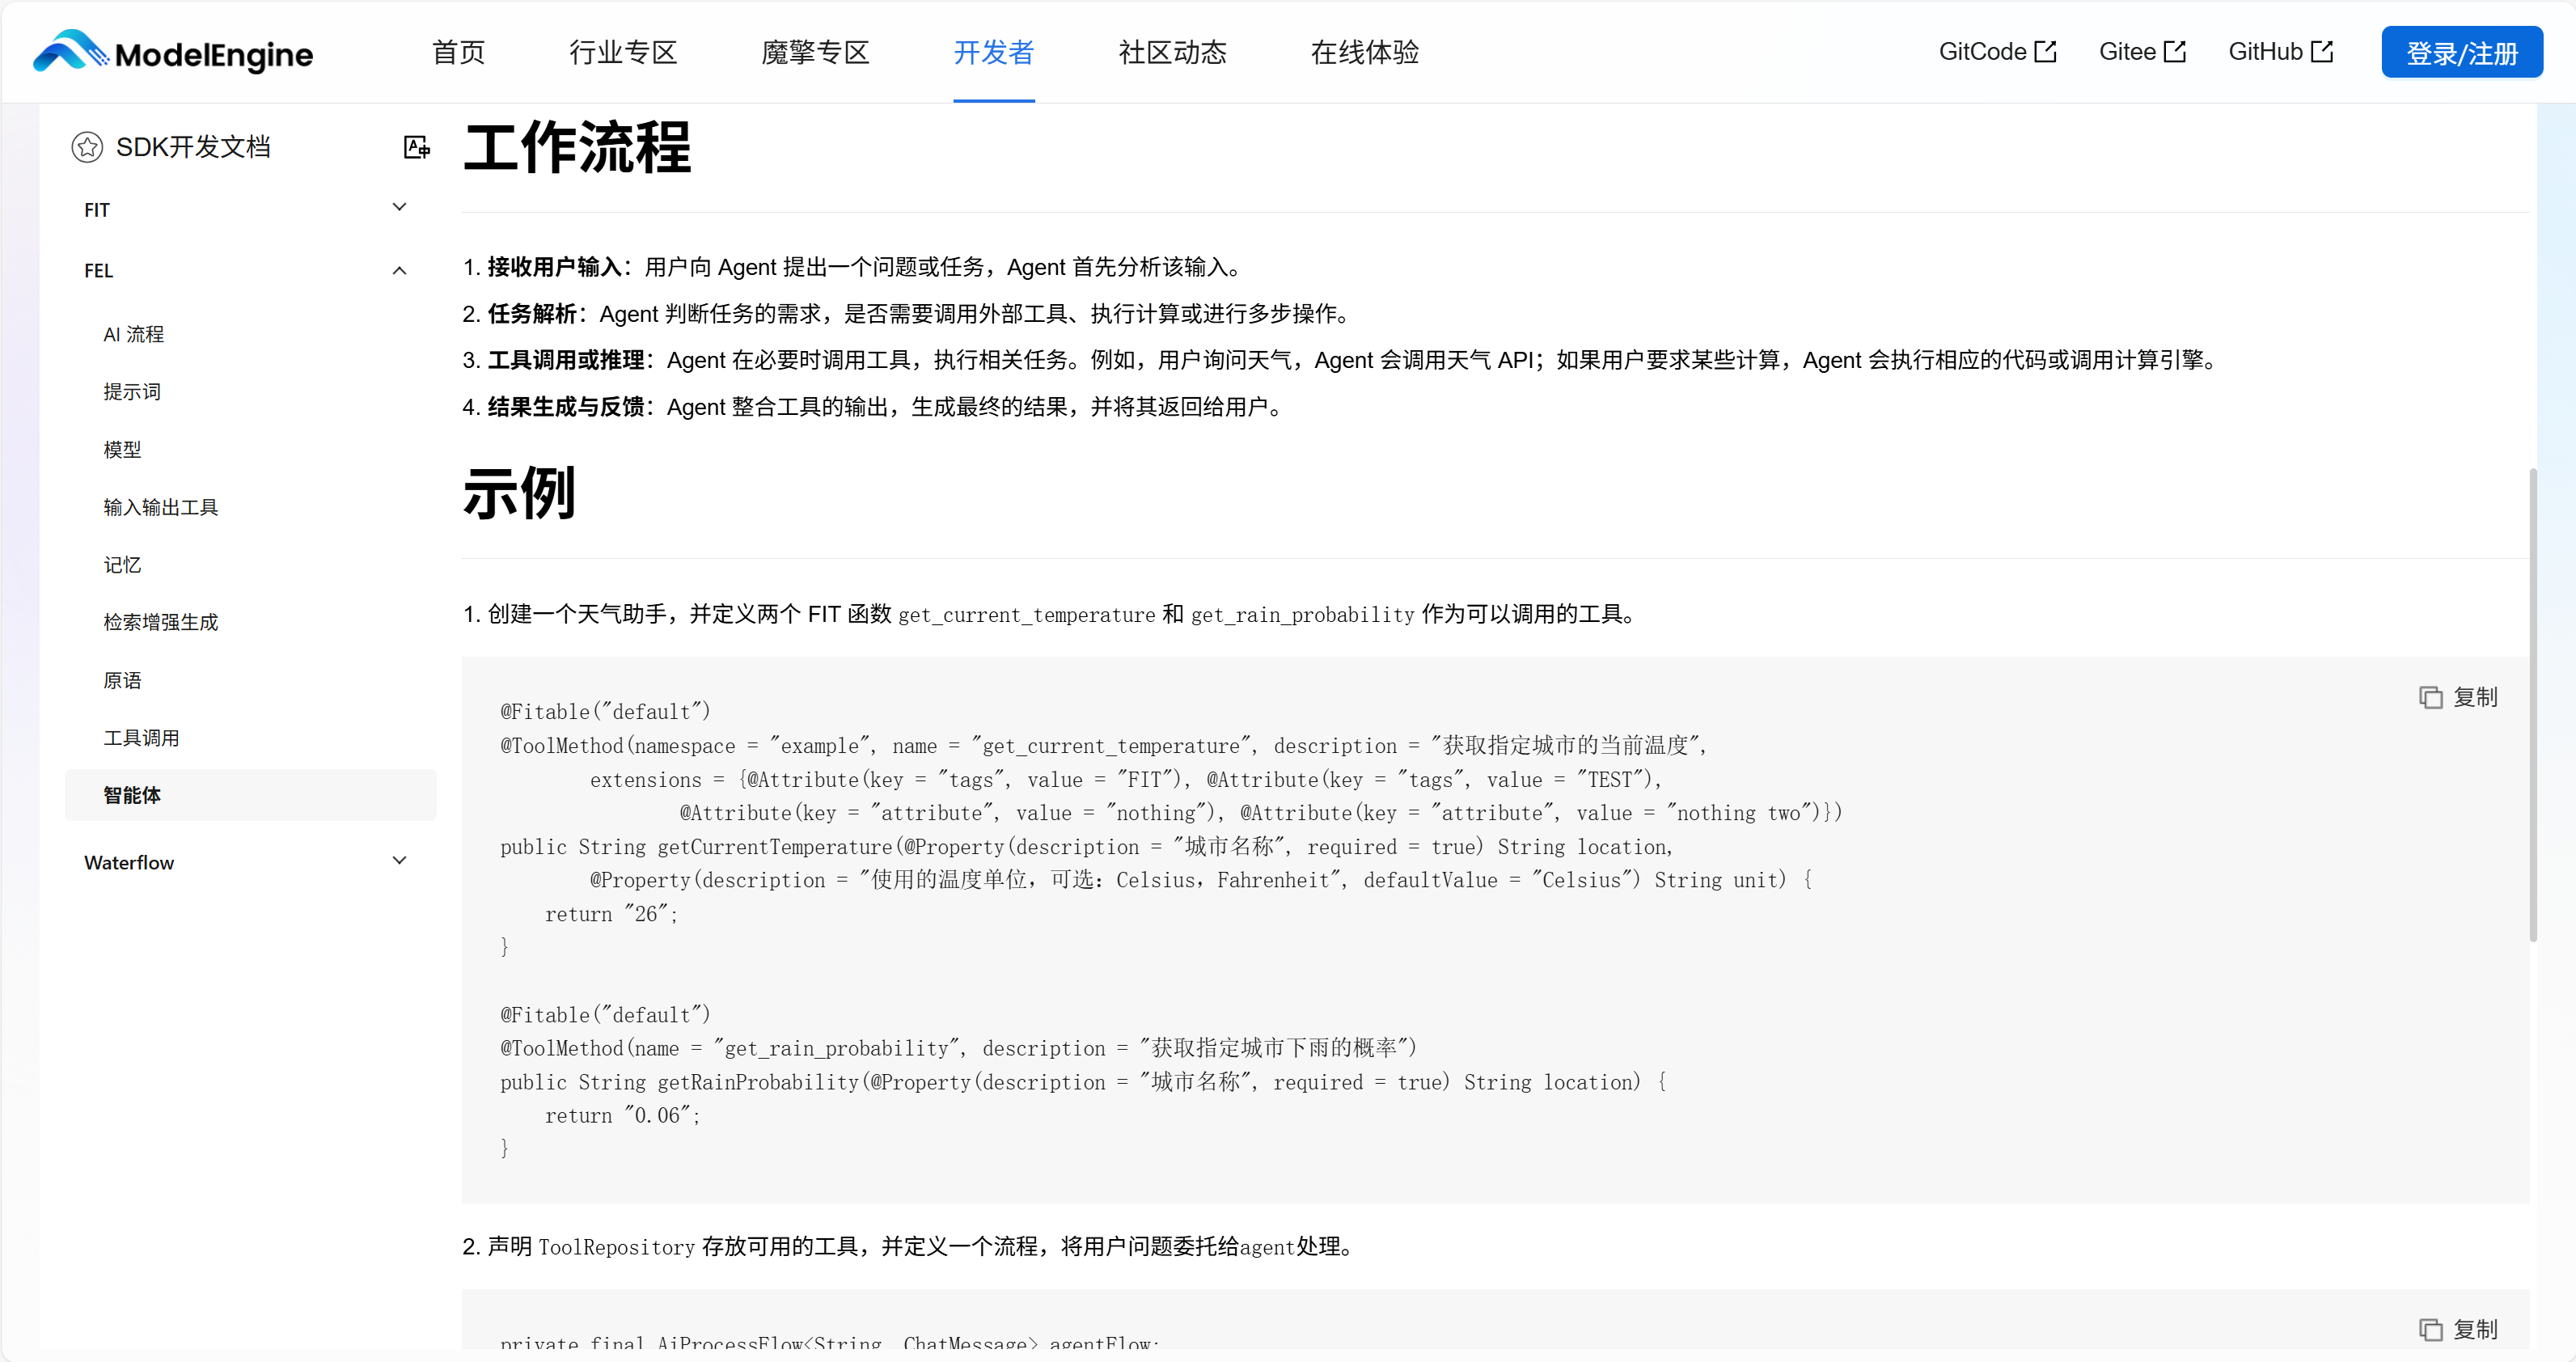Click the font size adjustment icon
Viewport: 2576px width, 1362px height.
click(x=417, y=146)
